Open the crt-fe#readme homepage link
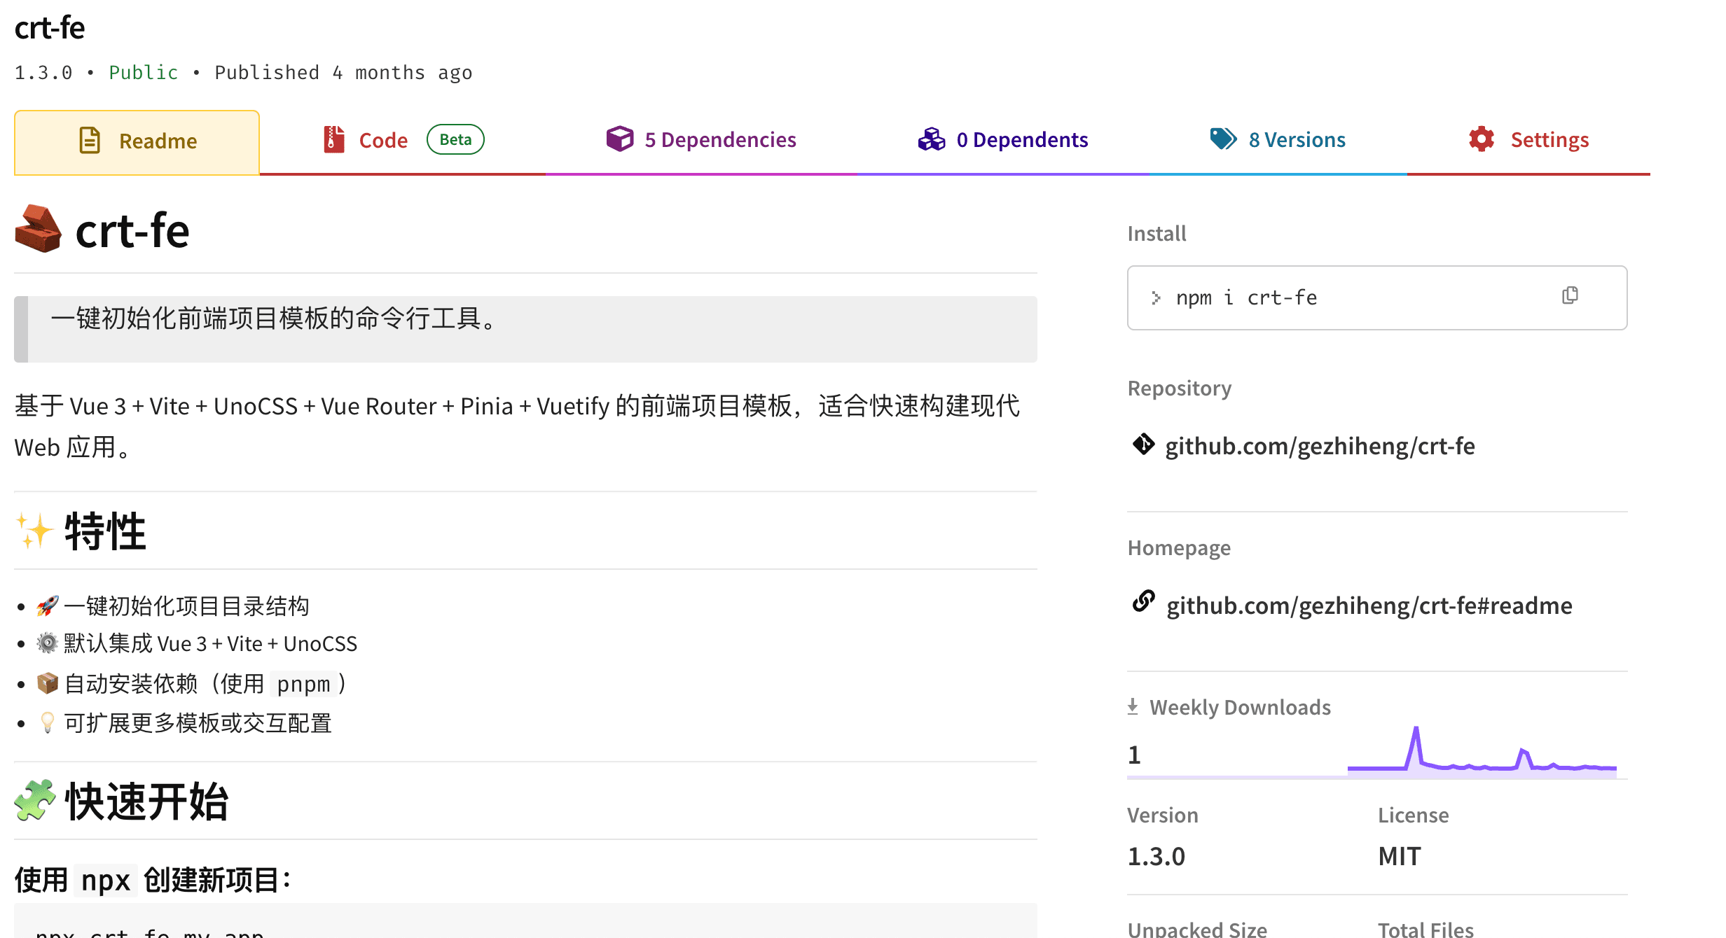The height and width of the screenshot is (938, 1726). pos(1369,605)
